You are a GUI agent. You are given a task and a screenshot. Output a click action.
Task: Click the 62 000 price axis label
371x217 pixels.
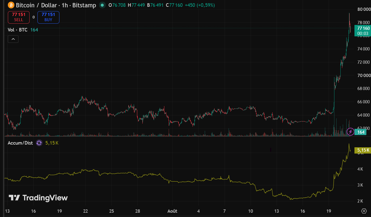pos(364,128)
